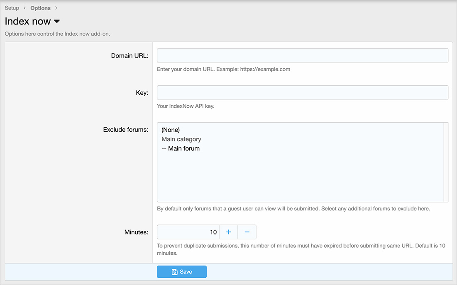
Task: Go to the Setup breadcrumb
Action: (x=12, y=8)
